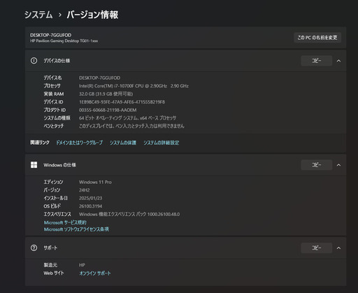Click the 製造元 label
Viewport: 358px width, 293px height.
pos(50,265)
